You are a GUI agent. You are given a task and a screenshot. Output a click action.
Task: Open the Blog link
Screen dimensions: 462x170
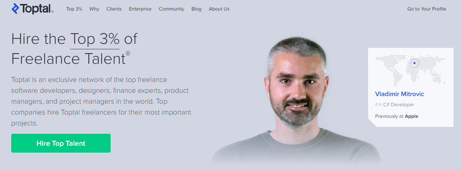click(x=197, y=9)
